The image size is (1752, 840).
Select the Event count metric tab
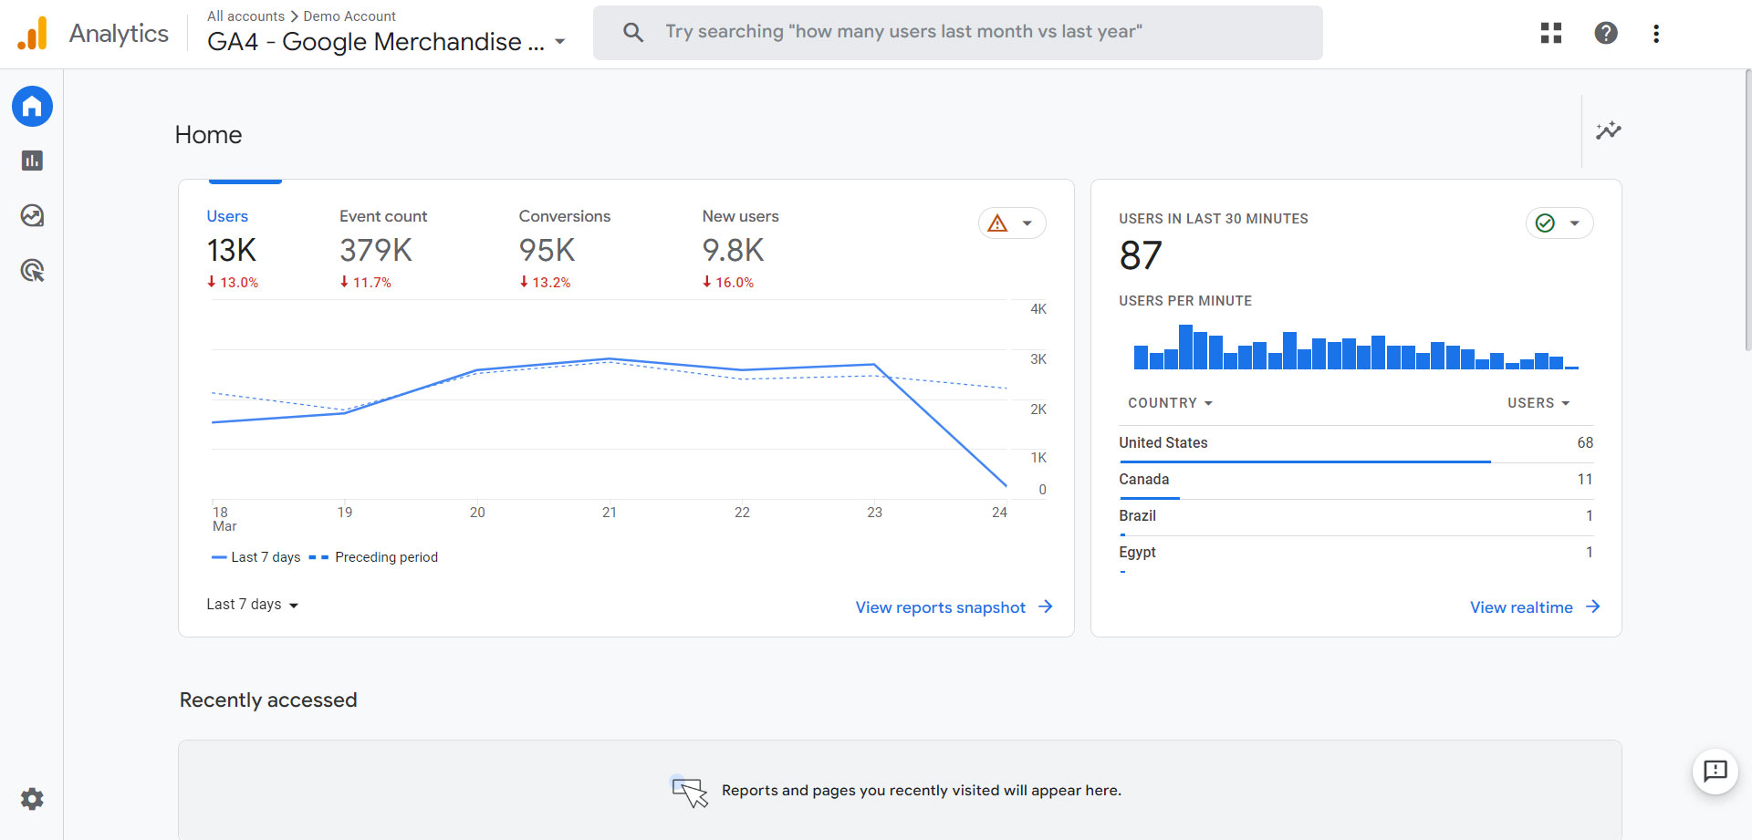click(x=383, y=249)
